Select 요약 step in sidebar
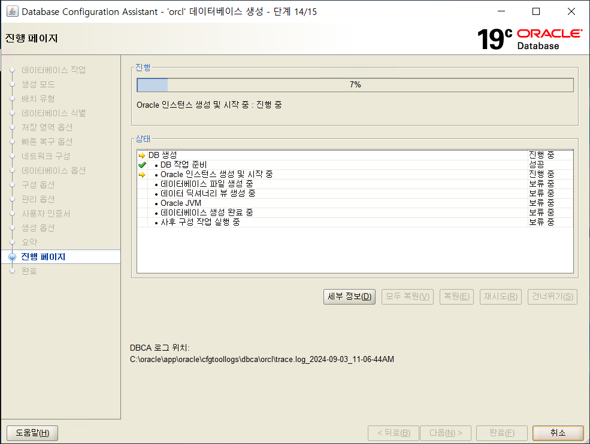590x444 pixels. [x=29, y=242]
